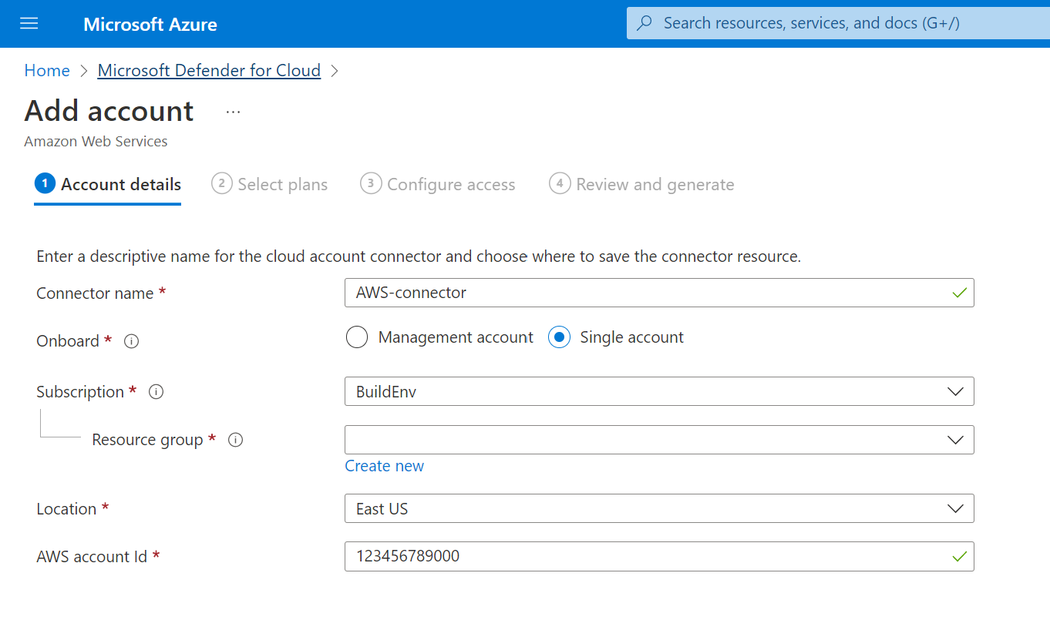This screenshot has width=1050, height=630.
Task: Click the Connector name label
Action: pos(95,293)
